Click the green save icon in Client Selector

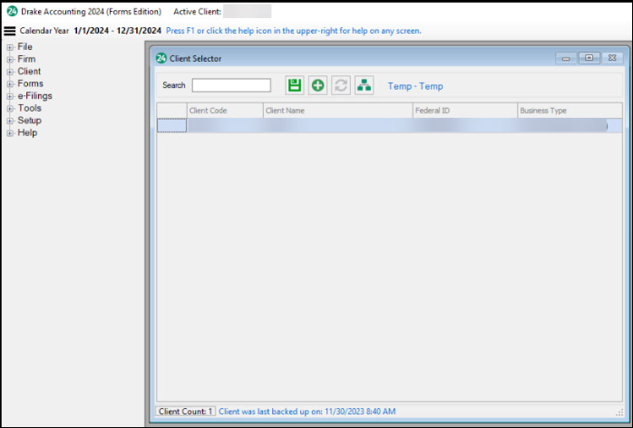pyautogui.click(x=294, y=85)
